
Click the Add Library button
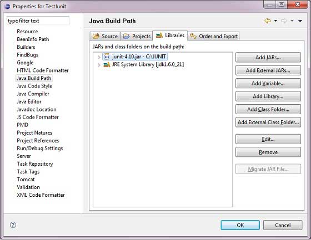(x=268, y=96)
